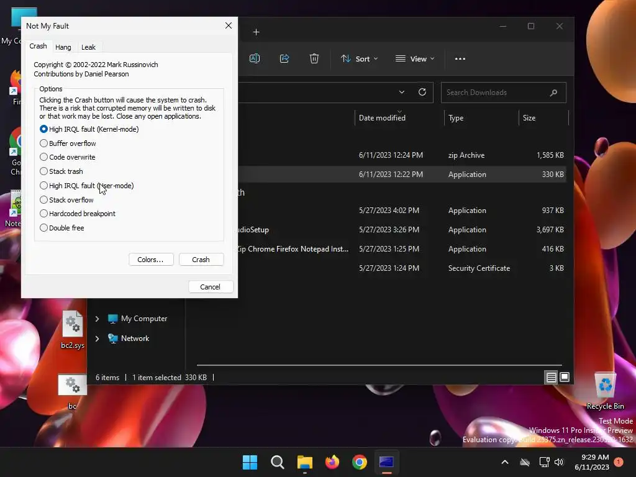Select the zip Archive file row
This screenshot has height=477, width=636.
point(402,155)
